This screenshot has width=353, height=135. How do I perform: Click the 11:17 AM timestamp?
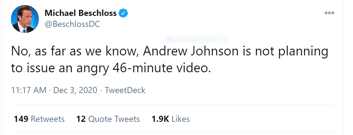(x=29, y=90)
